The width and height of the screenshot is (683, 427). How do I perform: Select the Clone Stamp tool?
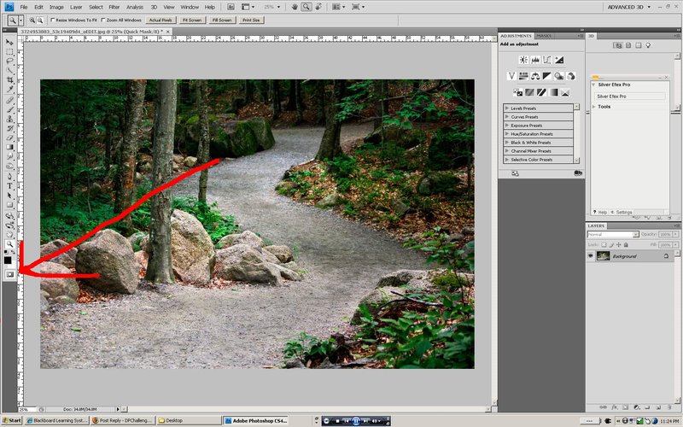click(9, 119)
